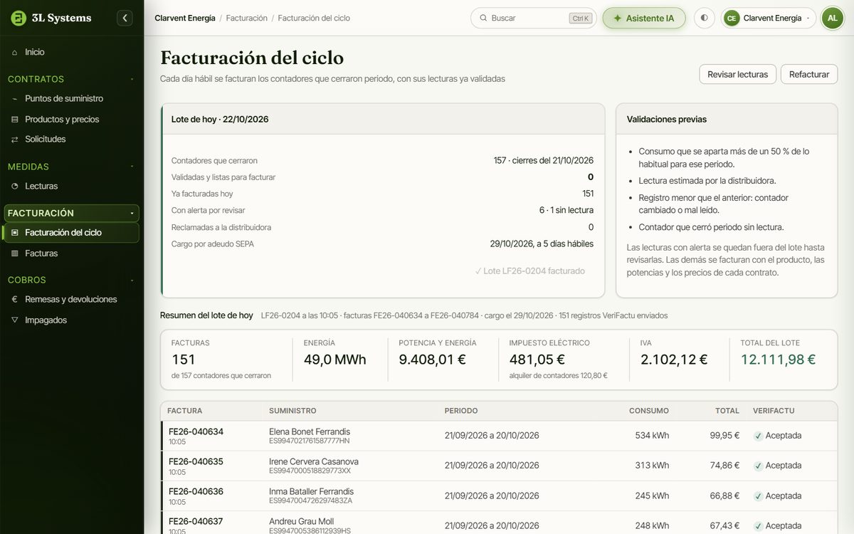Click the CUPS code ES9947004726297483ZA
854x534 pixels.
point(310,501)
